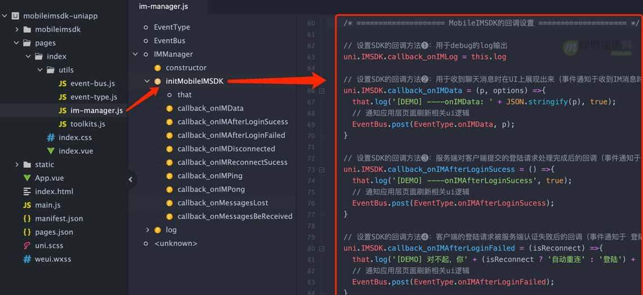This screenshot has height=295, width=643.
Task: Select the 'that' variable in outline
Action: pyautogui.click(x=184, y=95)
